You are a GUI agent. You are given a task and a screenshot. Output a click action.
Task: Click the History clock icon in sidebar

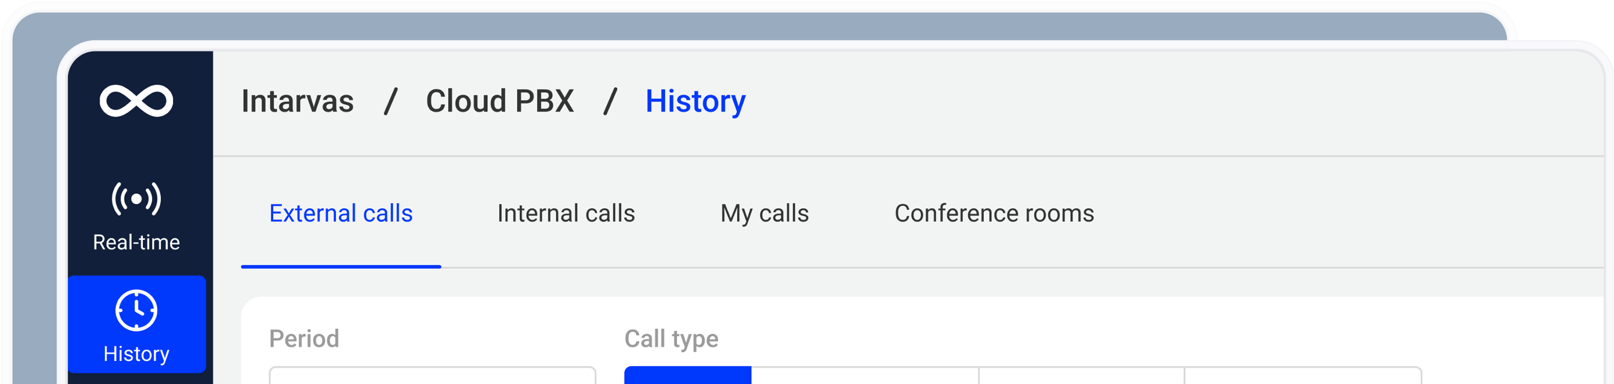coord(136,310)
